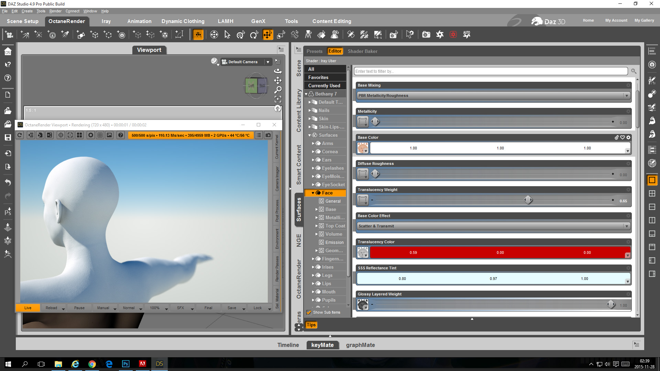Click the help question mark icon
Screen dimensions: 660x371
click(x=121, y=135)
